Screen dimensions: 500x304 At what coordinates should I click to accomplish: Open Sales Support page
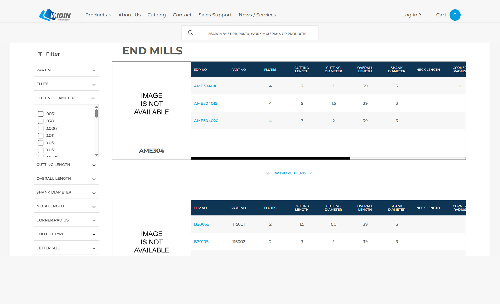(x=215, y=15)
